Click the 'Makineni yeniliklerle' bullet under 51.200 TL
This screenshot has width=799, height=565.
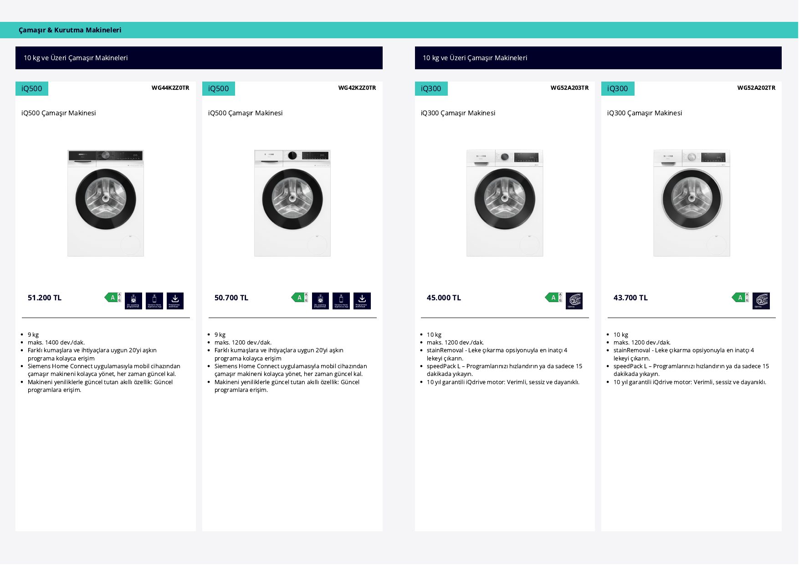pyautogui.click(x=100, y=386)
